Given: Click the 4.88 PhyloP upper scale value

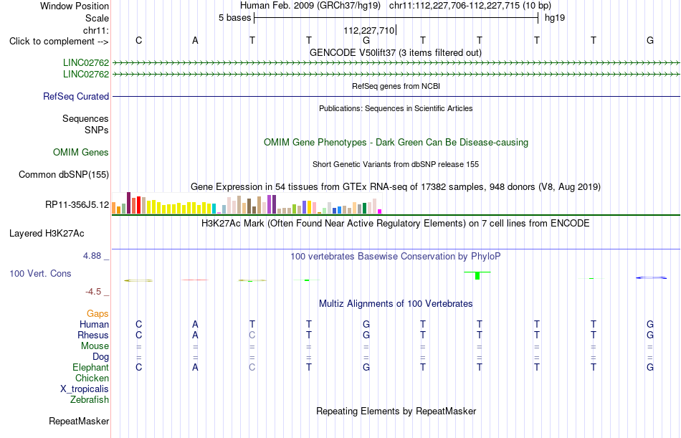Looking at the screenshot, I should pyautogui.click(x=92, y=256).
